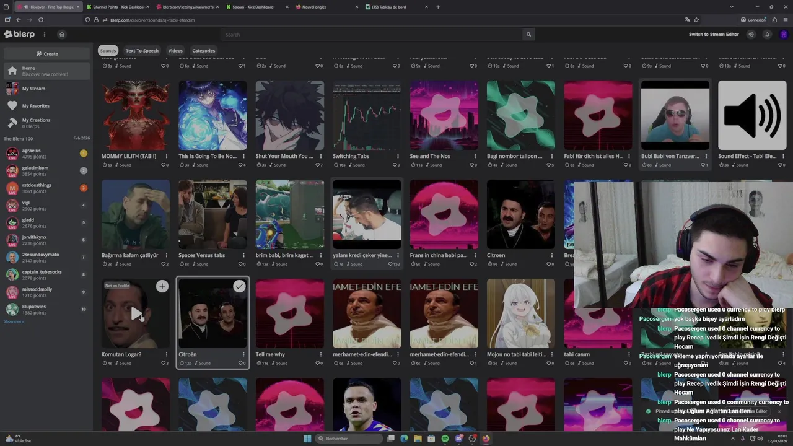Open options menu for See and The Nos
Screen dimensions: 793x446
475,156
